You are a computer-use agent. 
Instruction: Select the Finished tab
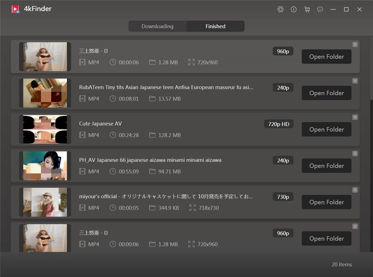(215, 26)
